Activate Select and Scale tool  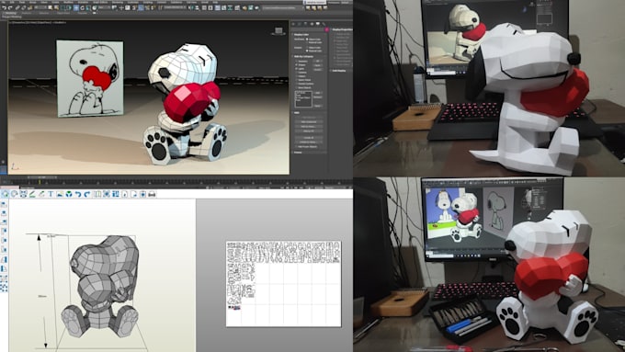tap(88, 7)
